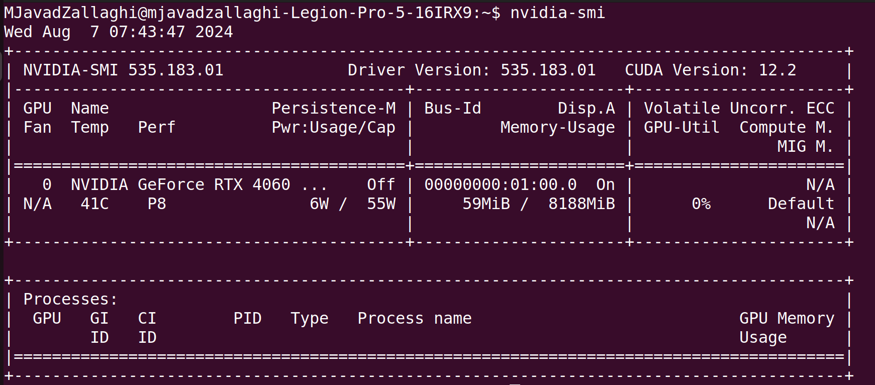Click the PID column header

247,318
